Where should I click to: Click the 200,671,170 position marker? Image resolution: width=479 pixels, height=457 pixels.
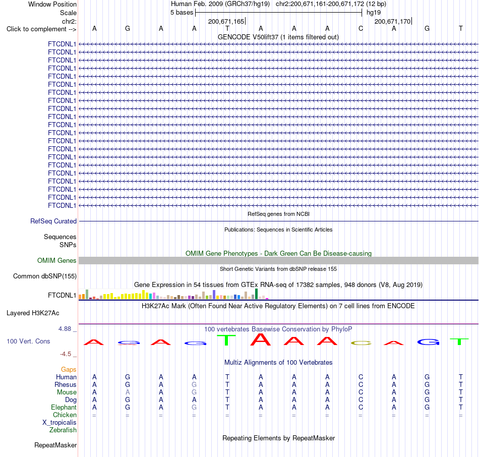click(x=393, y=21)
